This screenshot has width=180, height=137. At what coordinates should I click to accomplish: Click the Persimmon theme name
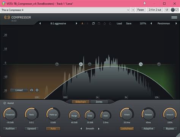[164, 23]
